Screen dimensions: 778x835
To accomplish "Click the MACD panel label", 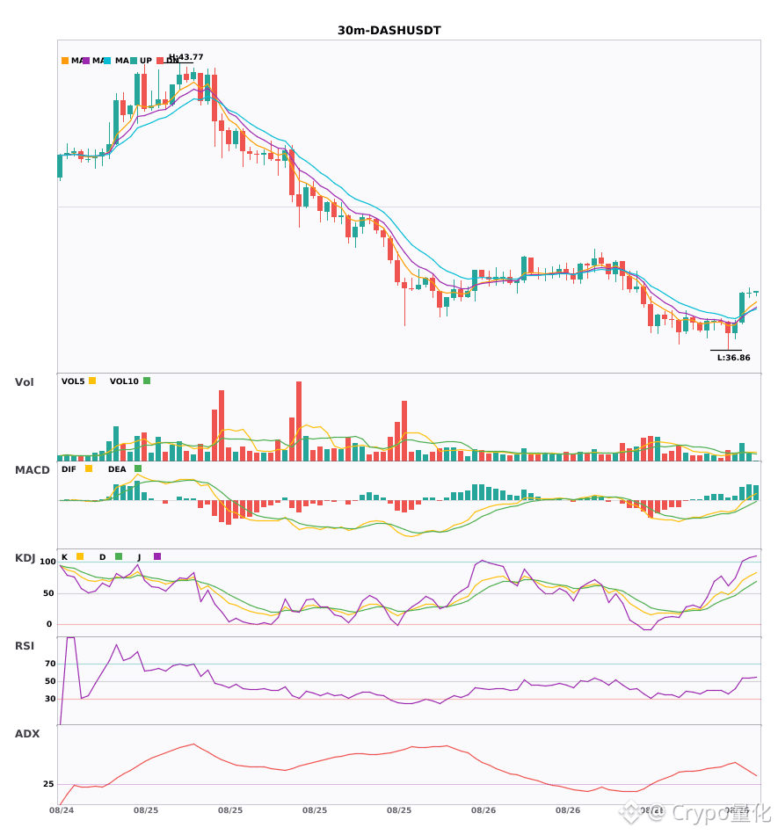I will pos(33,470).
